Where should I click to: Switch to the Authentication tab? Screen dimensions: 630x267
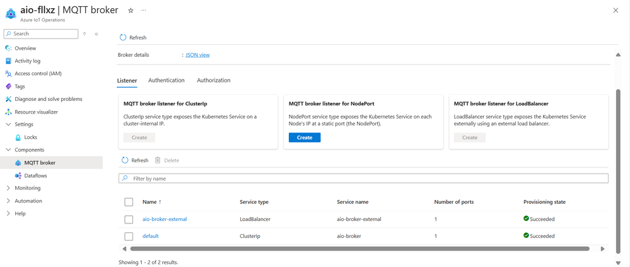point(166,80)
